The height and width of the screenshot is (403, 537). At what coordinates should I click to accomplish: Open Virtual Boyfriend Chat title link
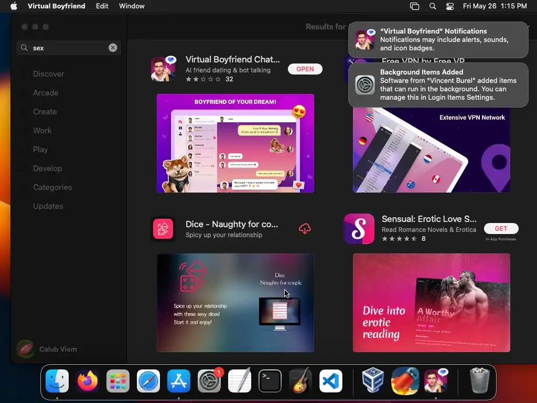pos(232,59)
